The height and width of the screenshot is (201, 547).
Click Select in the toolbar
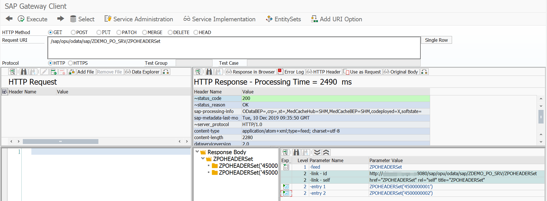(82, 19)
